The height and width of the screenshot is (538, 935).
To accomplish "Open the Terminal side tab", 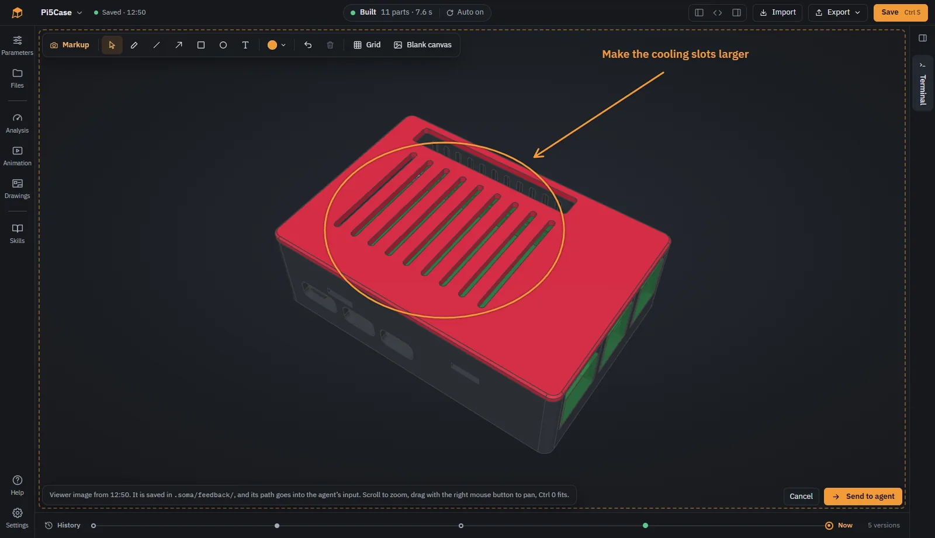I will [923, 83].
